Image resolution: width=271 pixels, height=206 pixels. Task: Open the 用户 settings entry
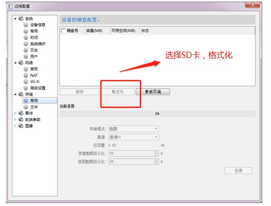coord(26,57)
